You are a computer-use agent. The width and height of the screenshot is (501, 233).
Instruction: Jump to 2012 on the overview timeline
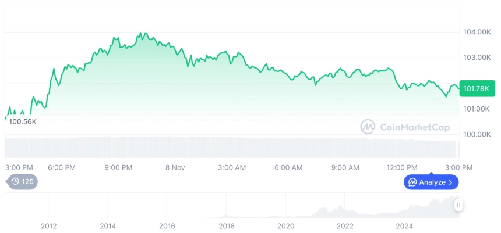coord(48,225)
